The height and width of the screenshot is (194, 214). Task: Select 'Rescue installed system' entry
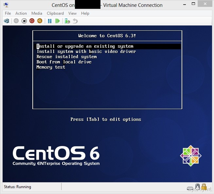coord(67,57)
